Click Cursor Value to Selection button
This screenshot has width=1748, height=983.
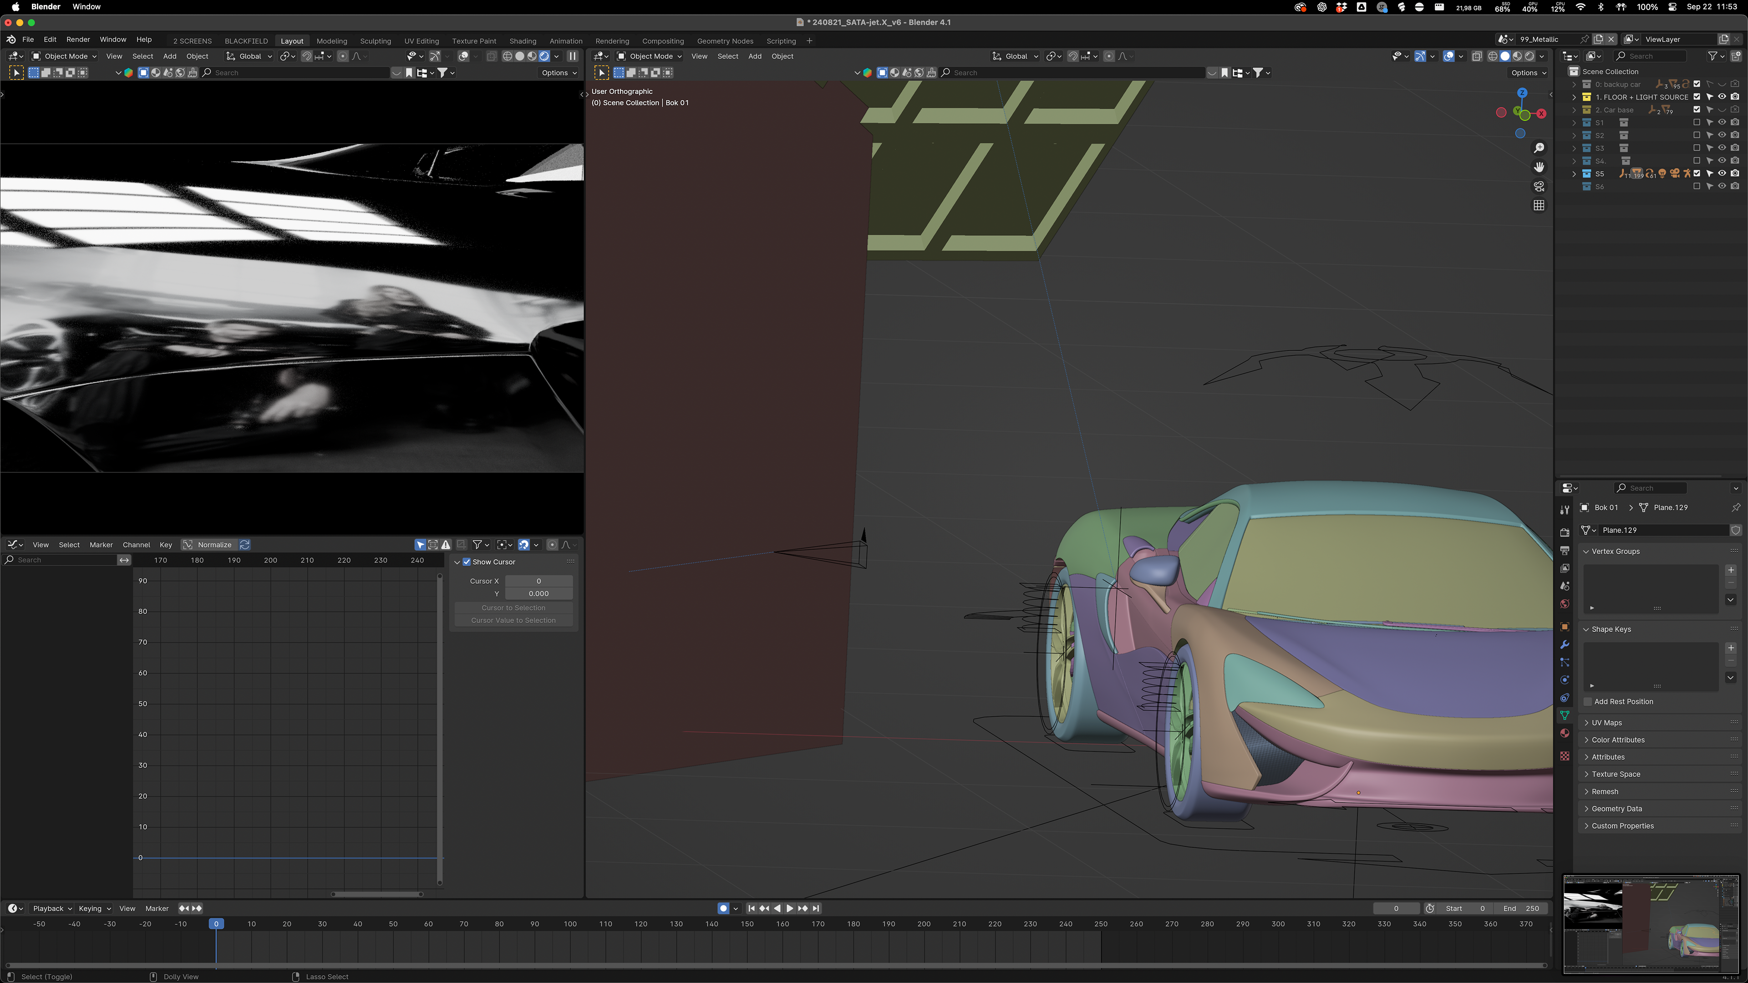513,620
